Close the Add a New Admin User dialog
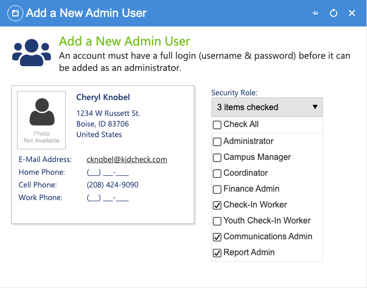Image resolution: width=367 pixels, height=288 pixels. point(352,13)
